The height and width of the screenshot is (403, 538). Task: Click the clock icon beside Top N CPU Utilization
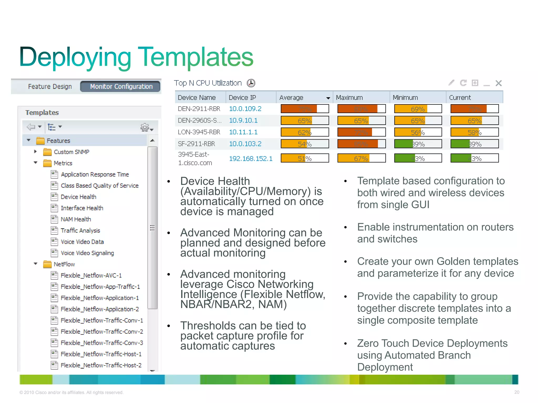click(x=251, y=83)
